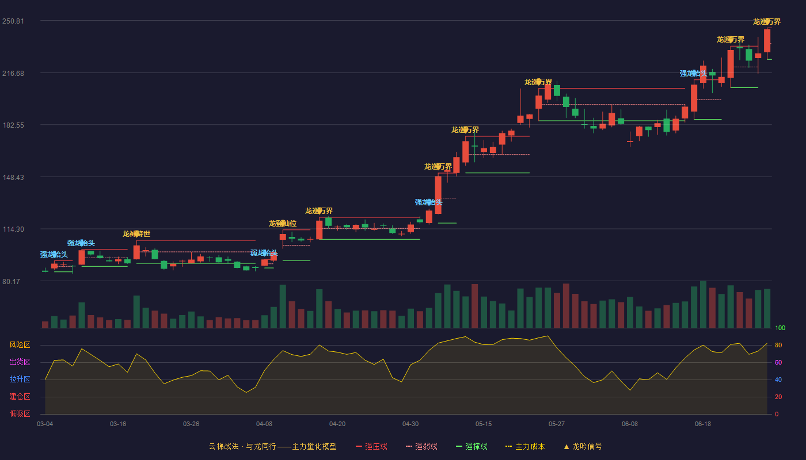Click the blue 40 indicator axis value
This screenshot has width=806, height=460.
tap(778, 379)
